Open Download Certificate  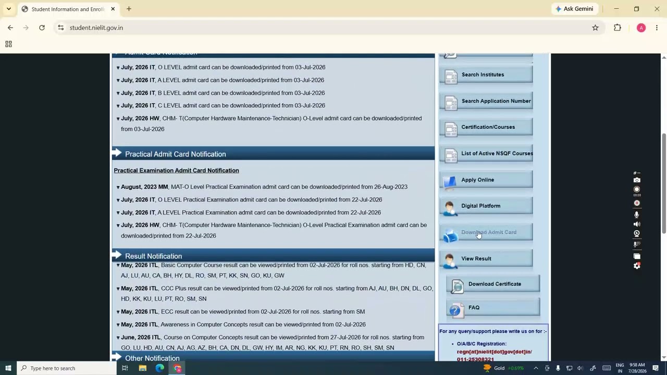[x=493, y=285]
